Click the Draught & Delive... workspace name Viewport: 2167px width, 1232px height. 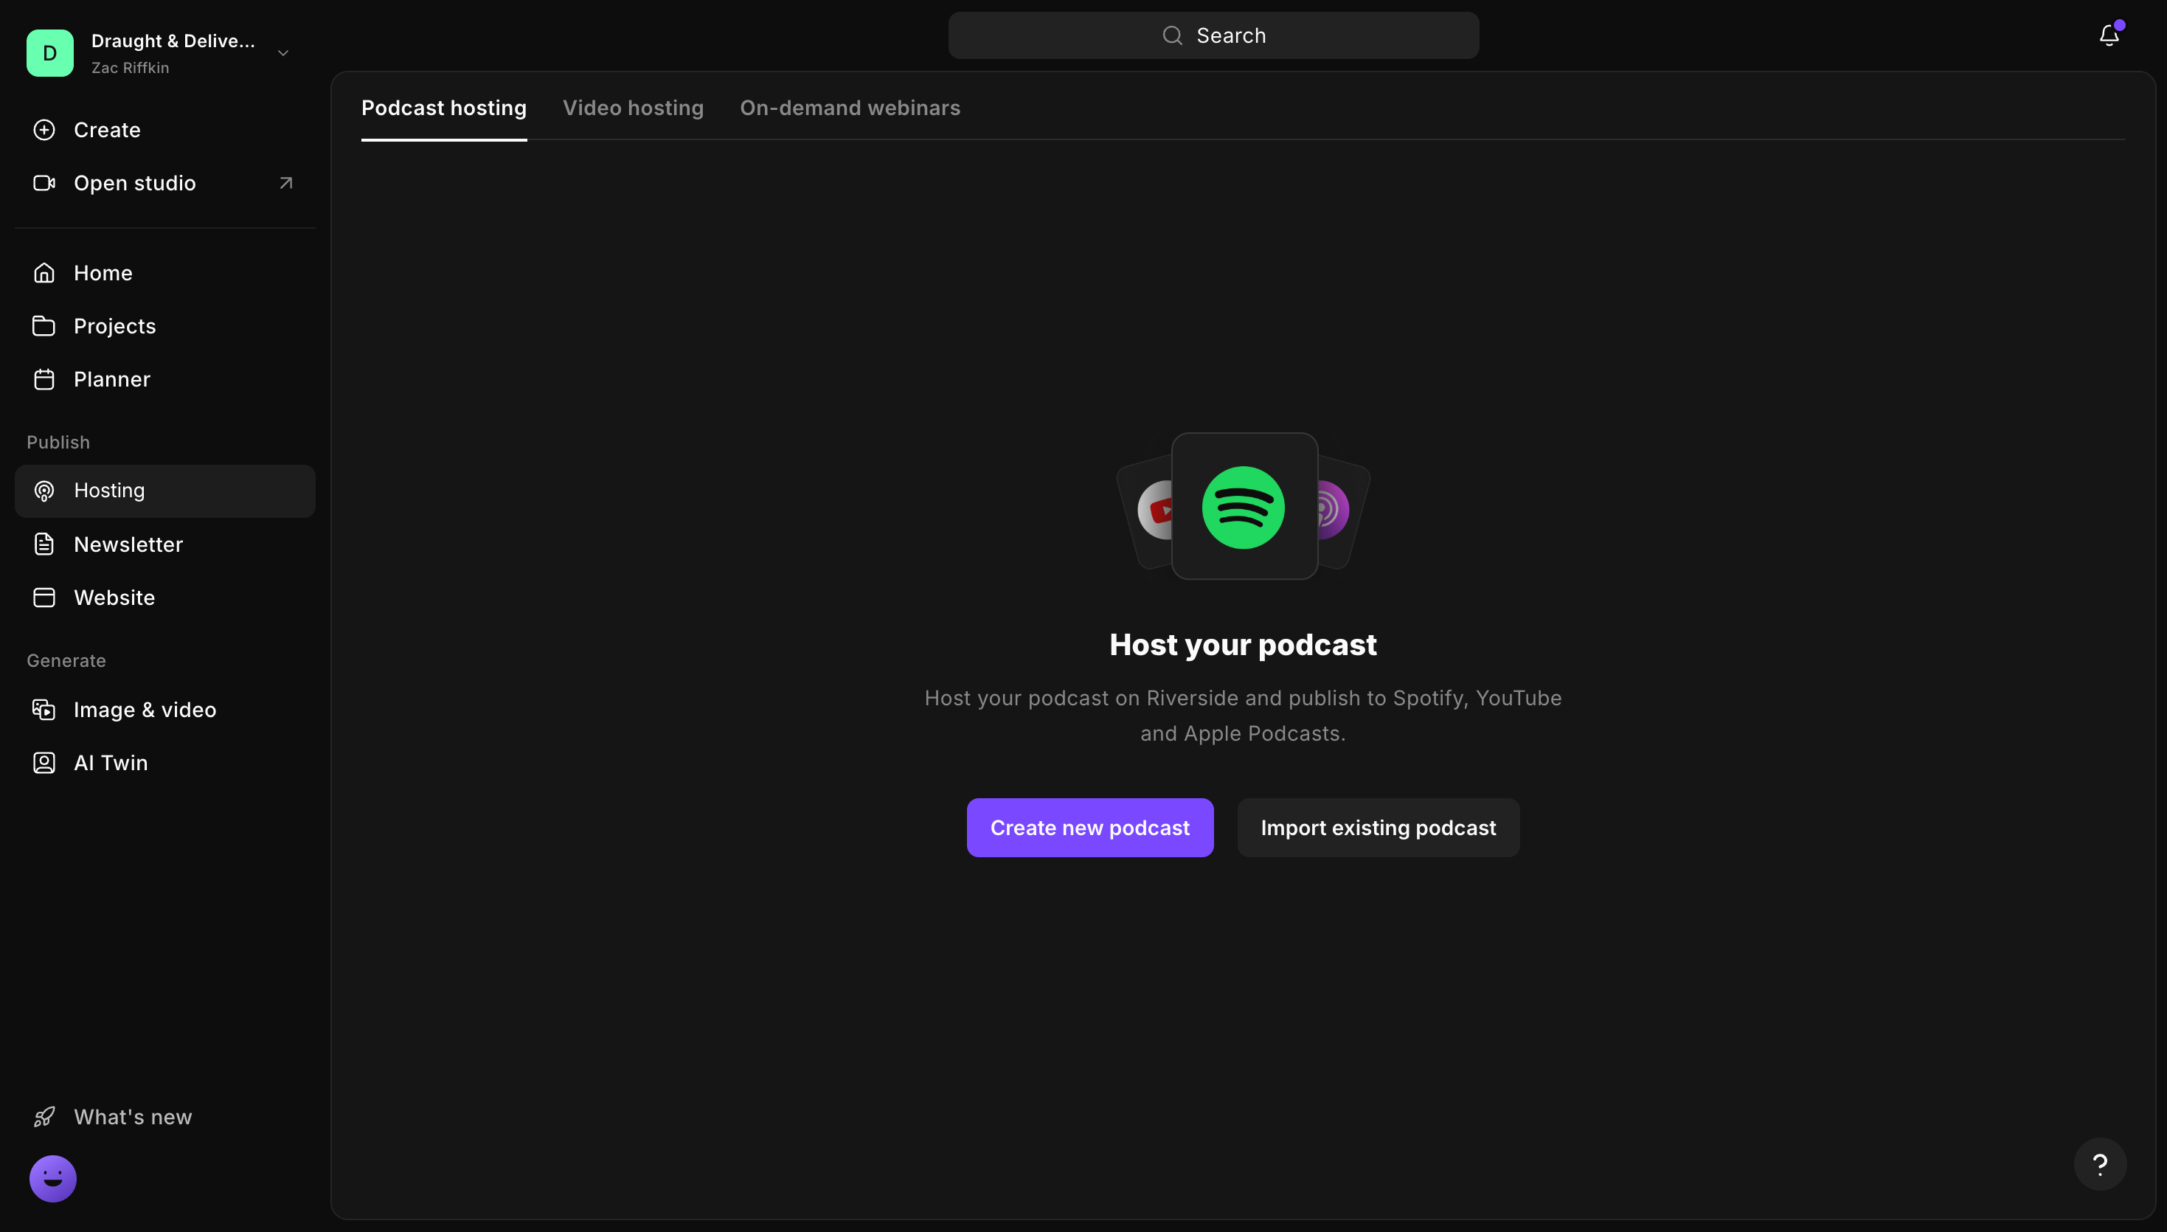pos(173,41)
